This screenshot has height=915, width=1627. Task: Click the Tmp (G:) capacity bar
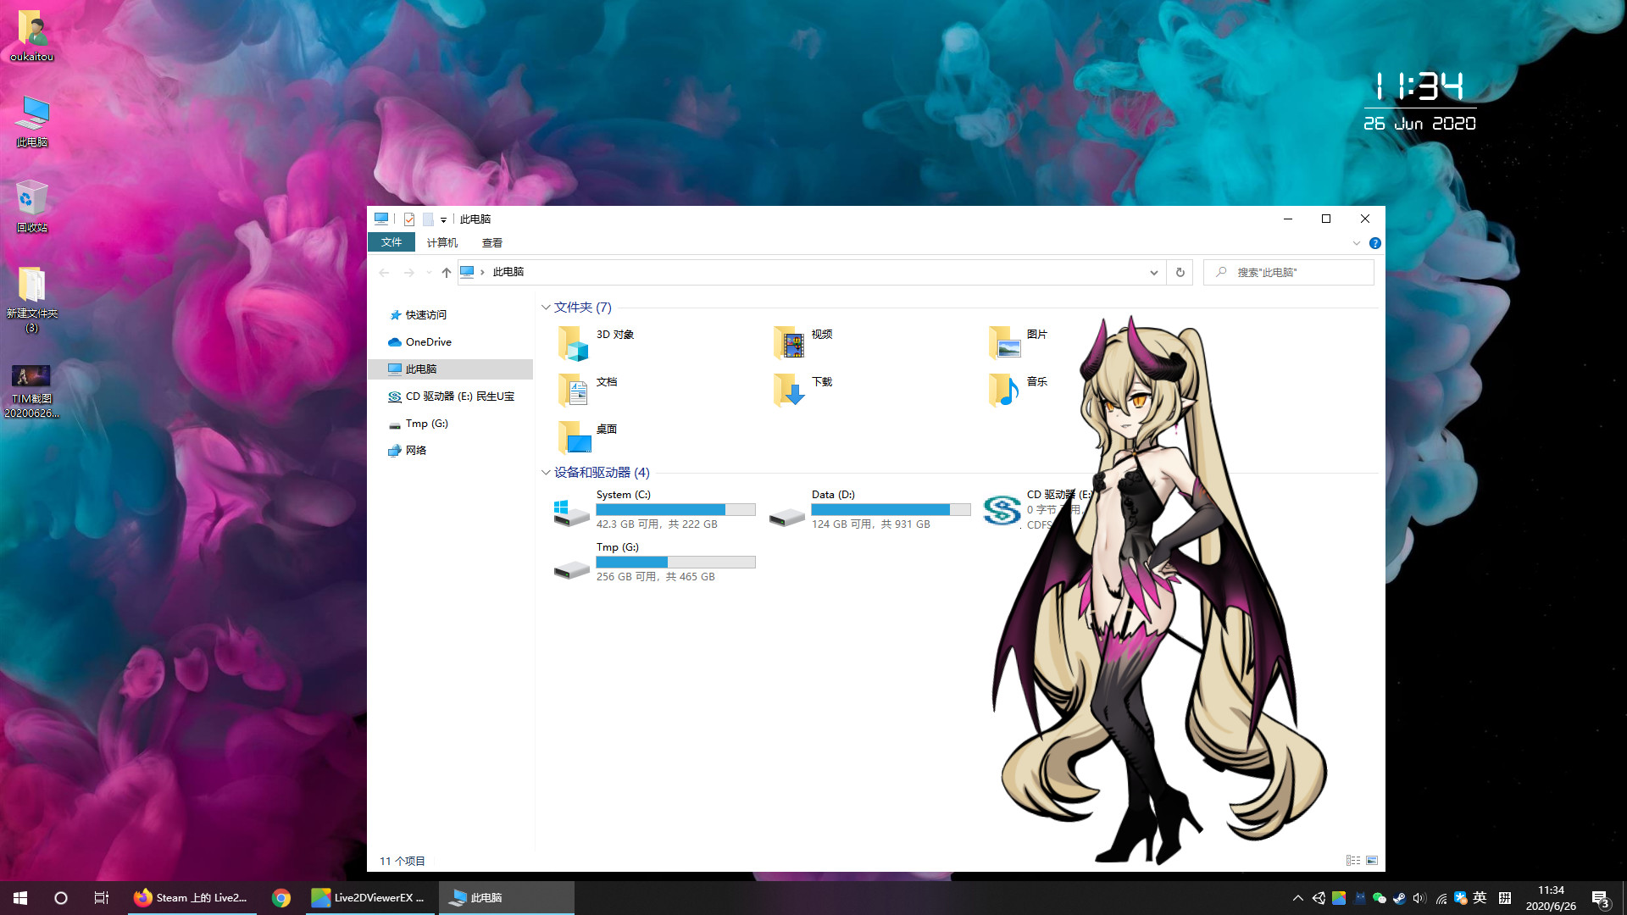(675, 562)
